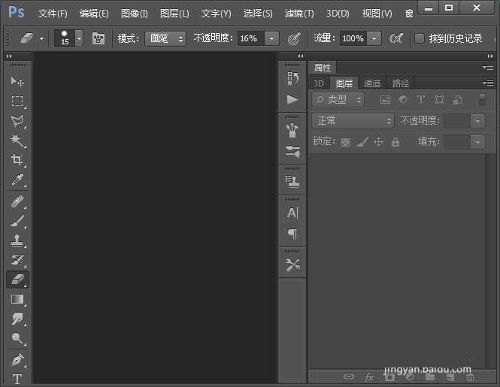Image resolution: width=500 pixels, height=387 pixels.
Task: Select the Magic Wand tool
Action: [x=17, y=141]
